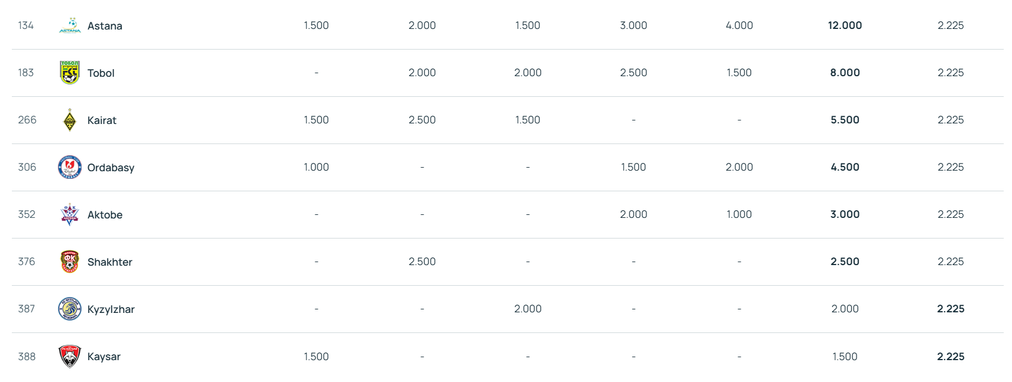Viewport: 1012px width, 382px height.
Task: Click the Kairat club crest icon
Action: point(70,120)
